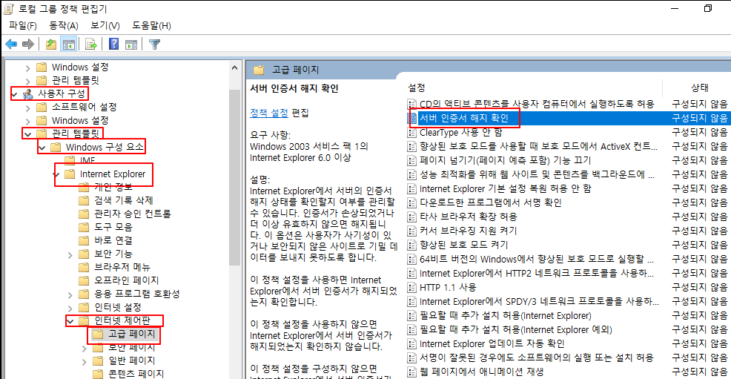Click the folder icon of '도구 모음'

84,227
